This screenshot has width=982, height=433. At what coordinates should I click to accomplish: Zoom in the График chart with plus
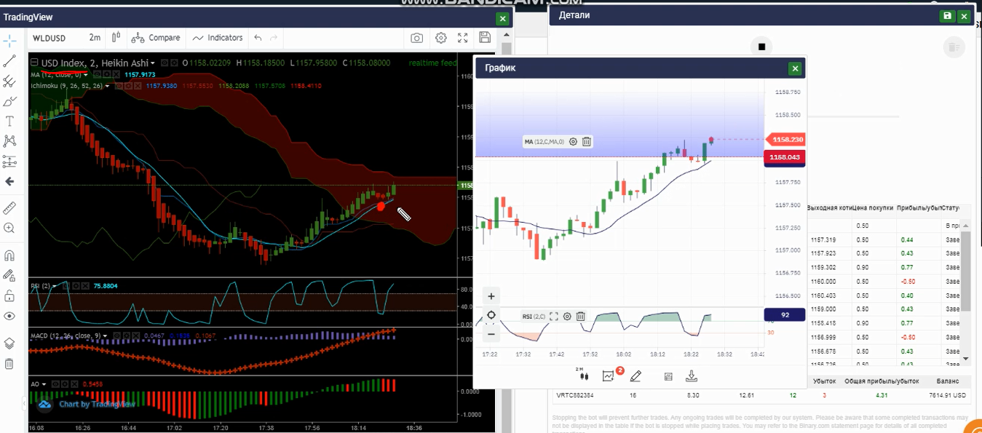point(491,296)
